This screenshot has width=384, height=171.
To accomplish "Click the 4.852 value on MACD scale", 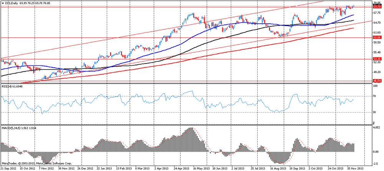I will click(x=377, y=127).
